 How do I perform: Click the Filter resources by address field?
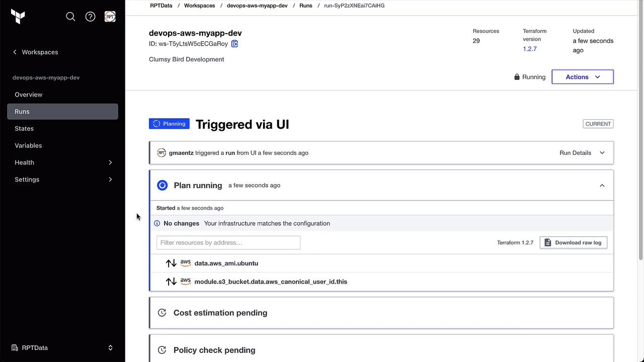coord(228,242)
